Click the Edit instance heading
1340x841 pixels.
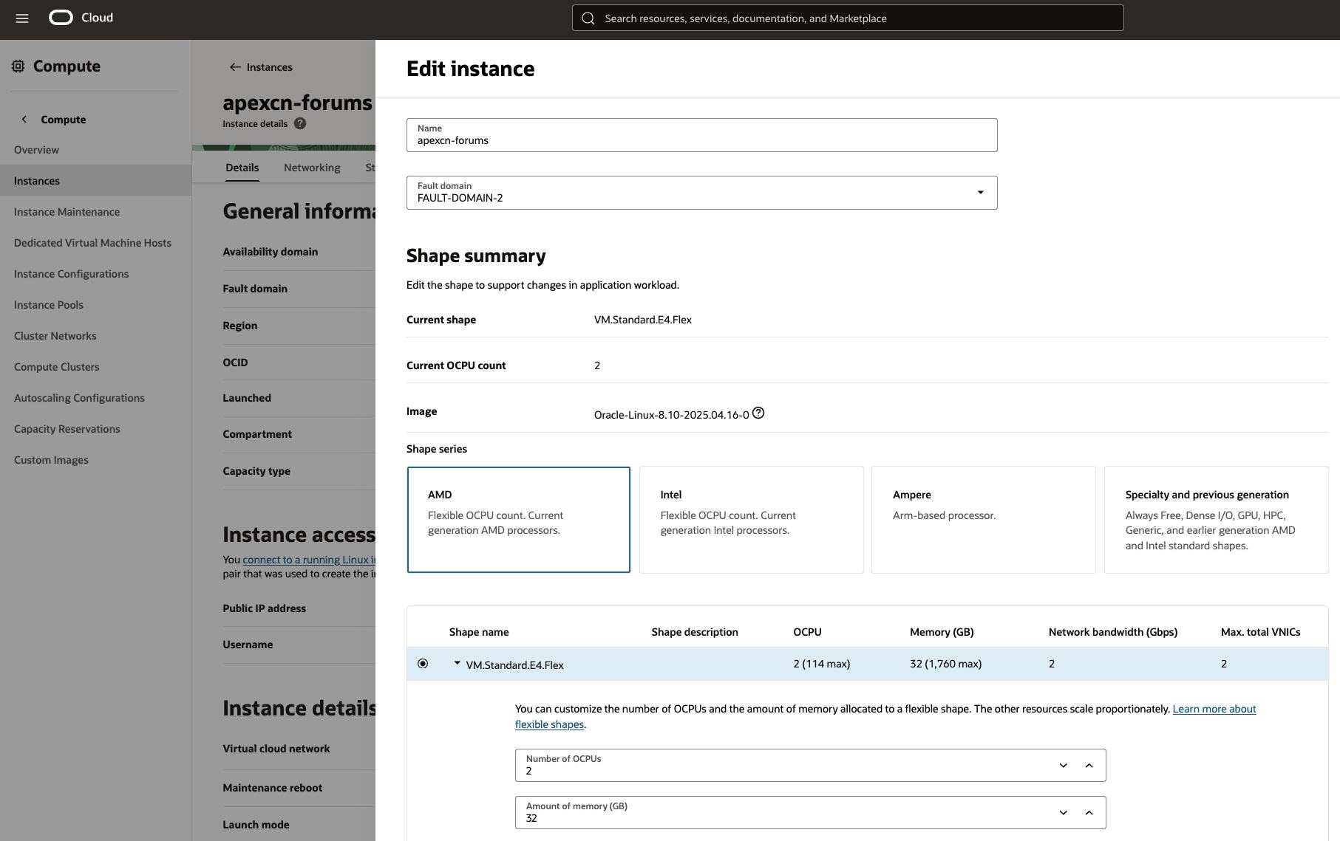click(x=470, y=69)
